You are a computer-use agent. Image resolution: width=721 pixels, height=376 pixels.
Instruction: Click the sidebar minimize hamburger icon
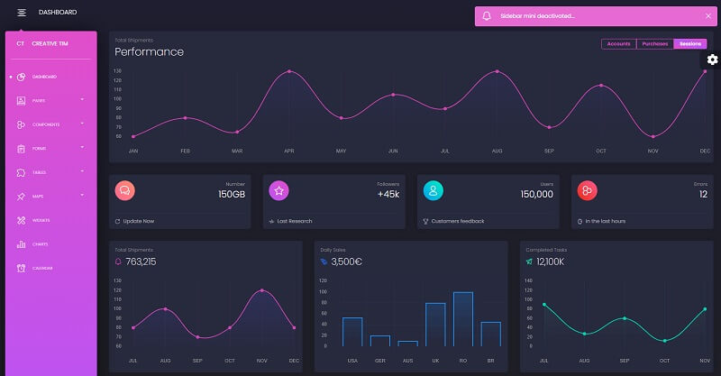tap(21, 13)
